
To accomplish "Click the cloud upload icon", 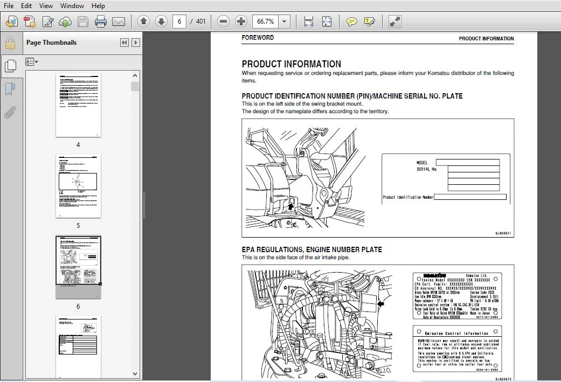I will pyautogui.click(x=65, y=22).
